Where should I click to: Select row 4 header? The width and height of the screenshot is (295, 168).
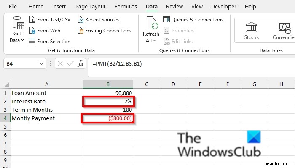(x=5, y=118)
